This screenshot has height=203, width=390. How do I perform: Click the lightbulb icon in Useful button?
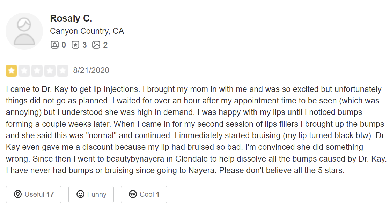coord(18,194)
